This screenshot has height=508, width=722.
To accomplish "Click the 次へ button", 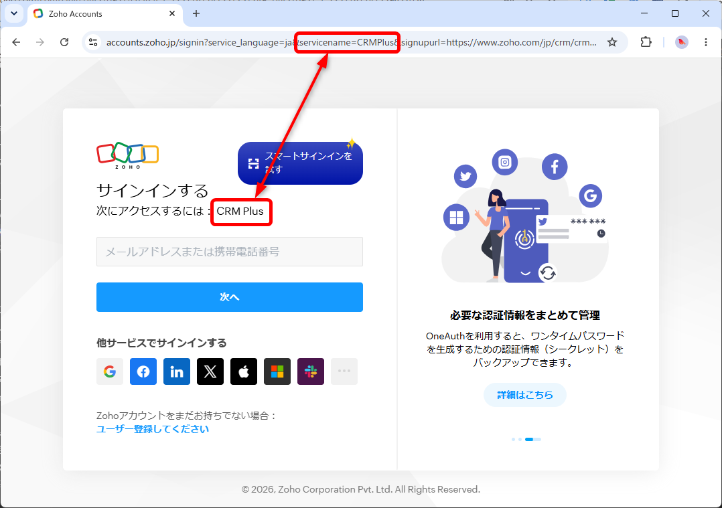I will coord(230,297).
